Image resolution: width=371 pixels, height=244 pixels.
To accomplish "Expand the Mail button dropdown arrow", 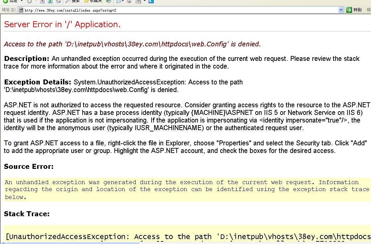I will [x=123, y=1].
